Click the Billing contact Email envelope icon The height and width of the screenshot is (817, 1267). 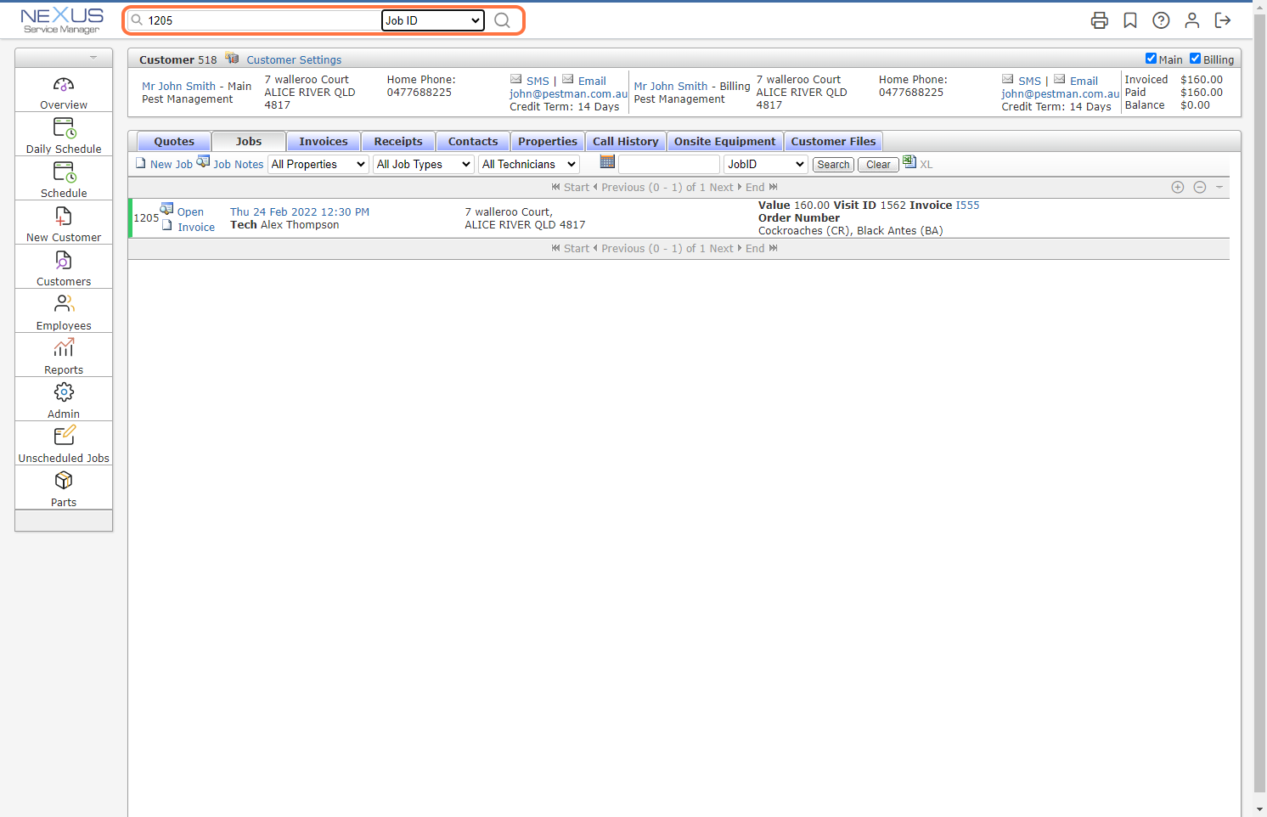[1060, 79]
